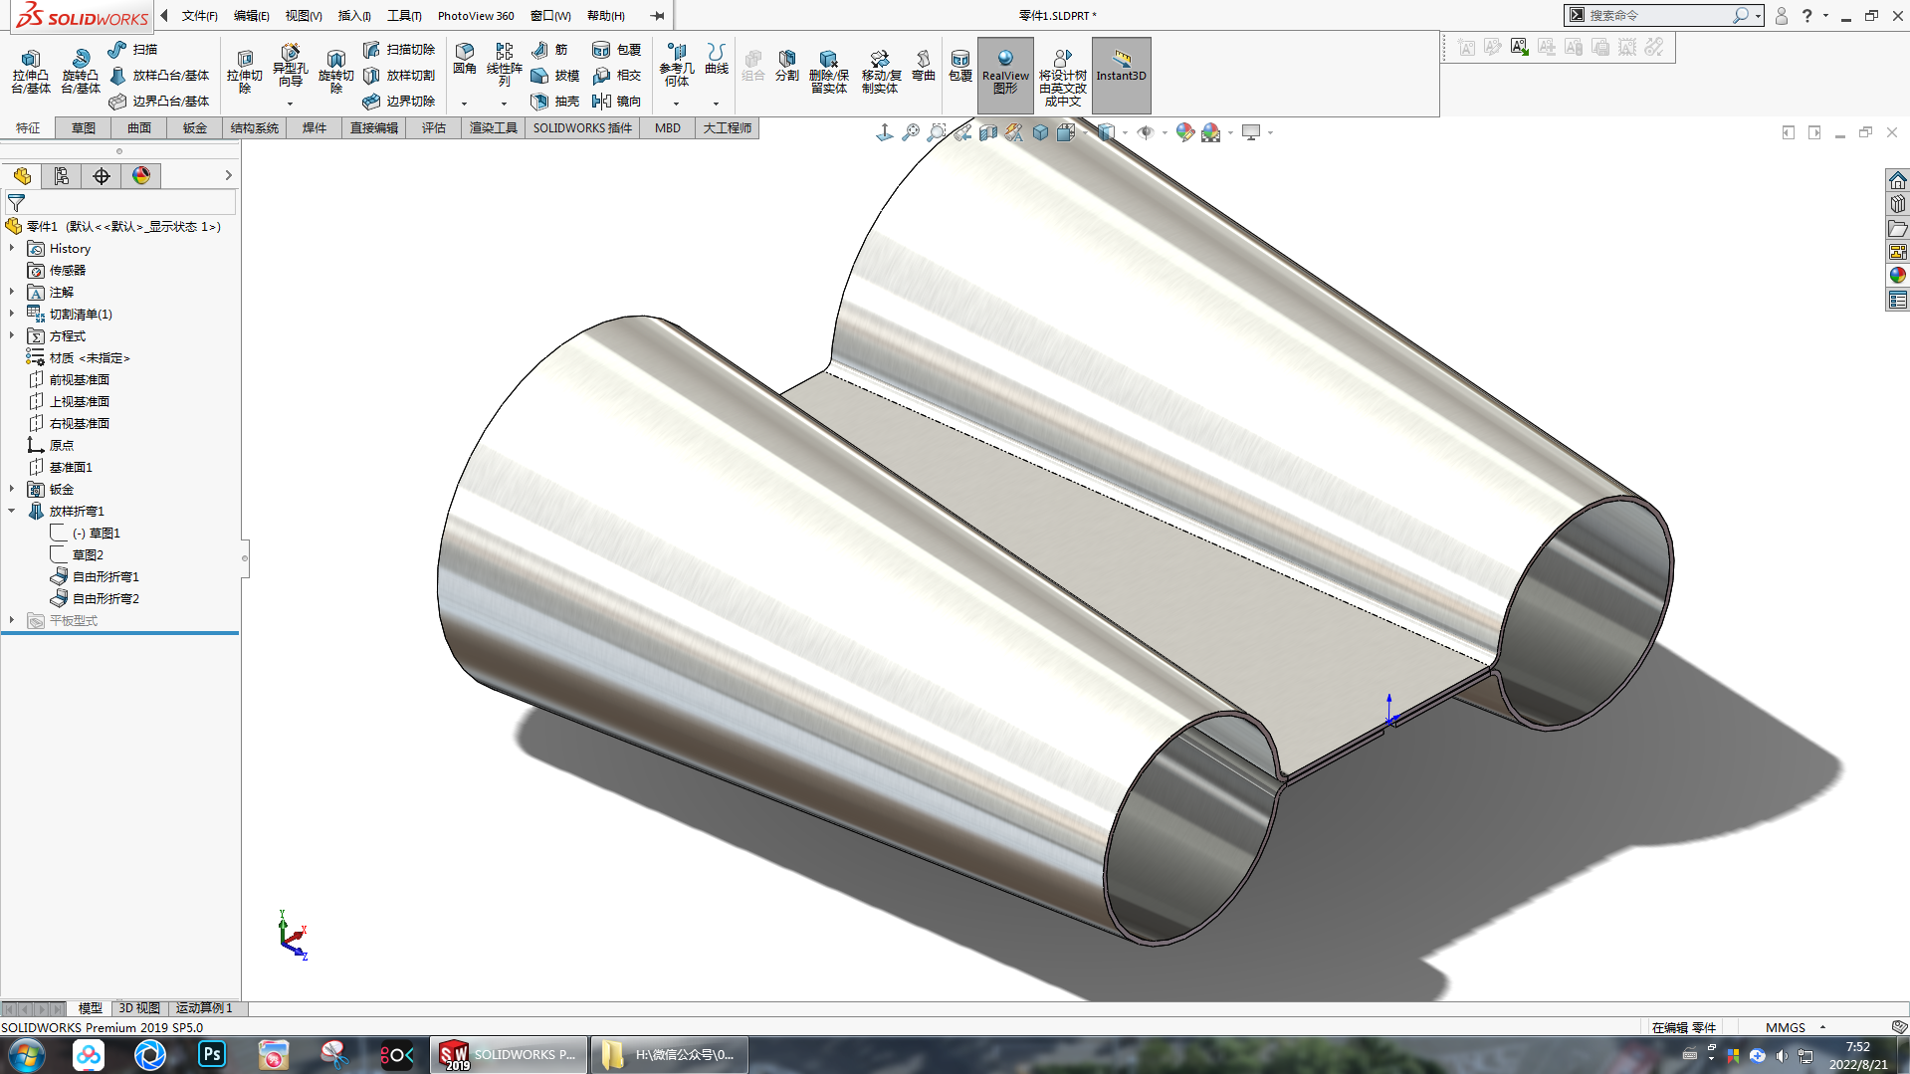The image size is (1910, 1074).
Task: Select the 拉伸凸台/基体 extrude boss tool
Action: point(31,72)
